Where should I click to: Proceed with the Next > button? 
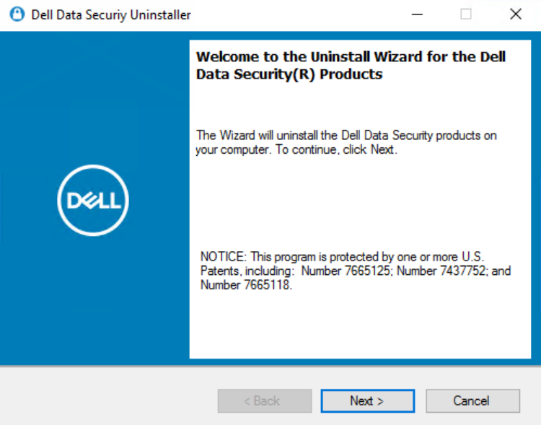[368, 401]
